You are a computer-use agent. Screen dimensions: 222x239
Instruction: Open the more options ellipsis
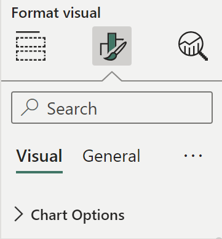tap(193, 156)
